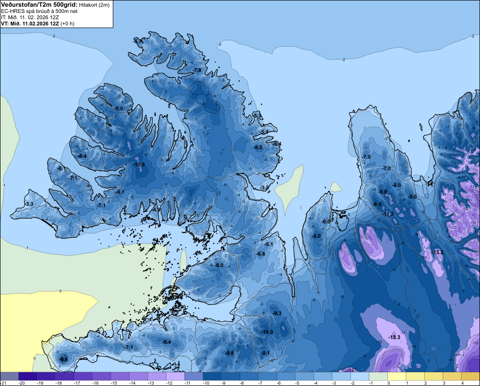Click the -3.2 temperature value
The width and height of the screenshot is (480, 386).
265,187
